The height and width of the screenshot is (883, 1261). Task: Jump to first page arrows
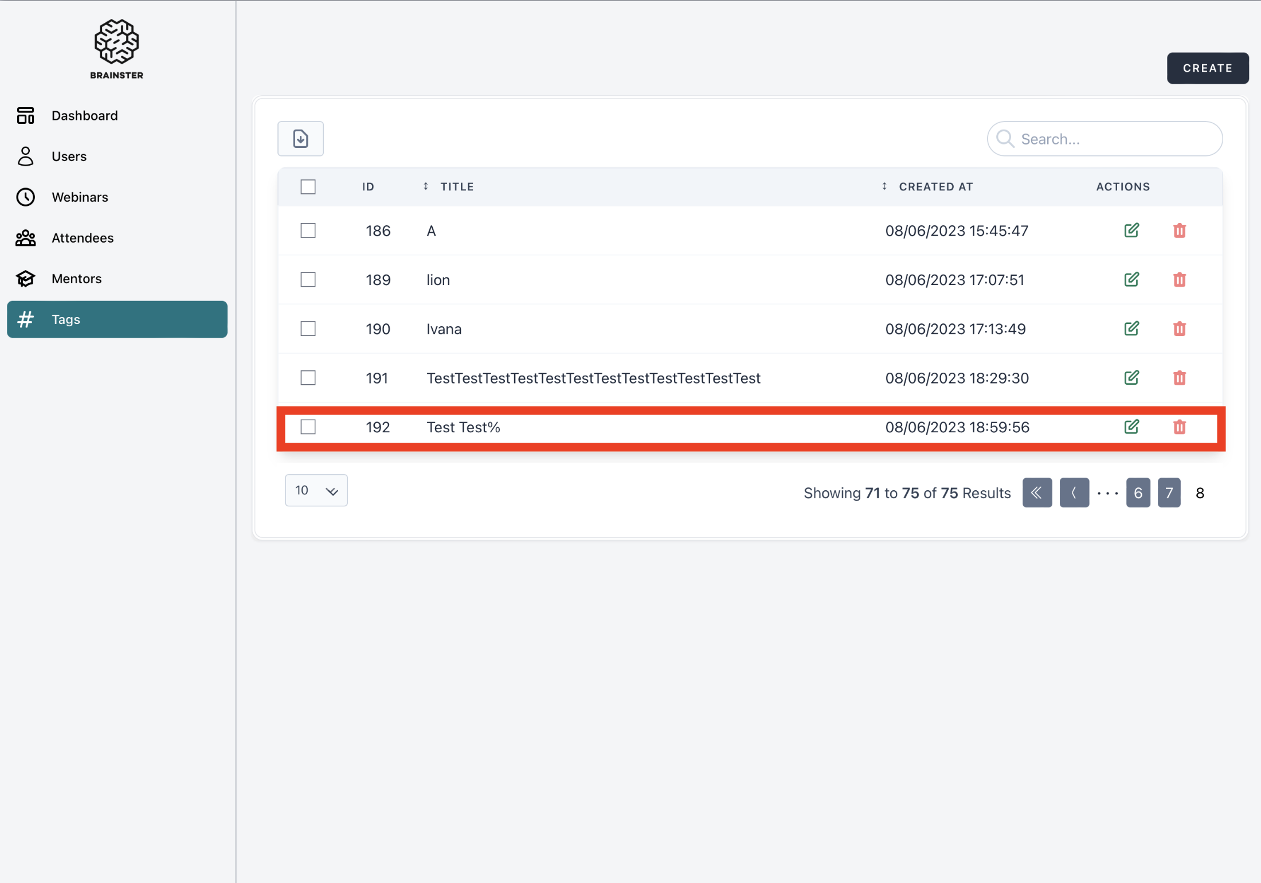click(1037, 493)
